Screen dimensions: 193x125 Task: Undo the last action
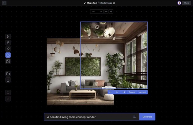[x=8, y=93]
